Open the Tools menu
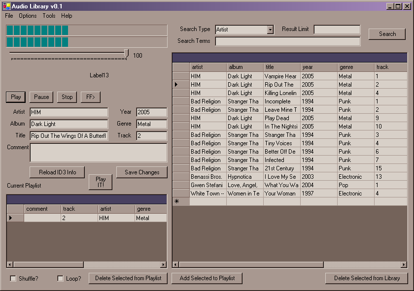This screenshot has height=291, width=414. click(x=49, y=16)
